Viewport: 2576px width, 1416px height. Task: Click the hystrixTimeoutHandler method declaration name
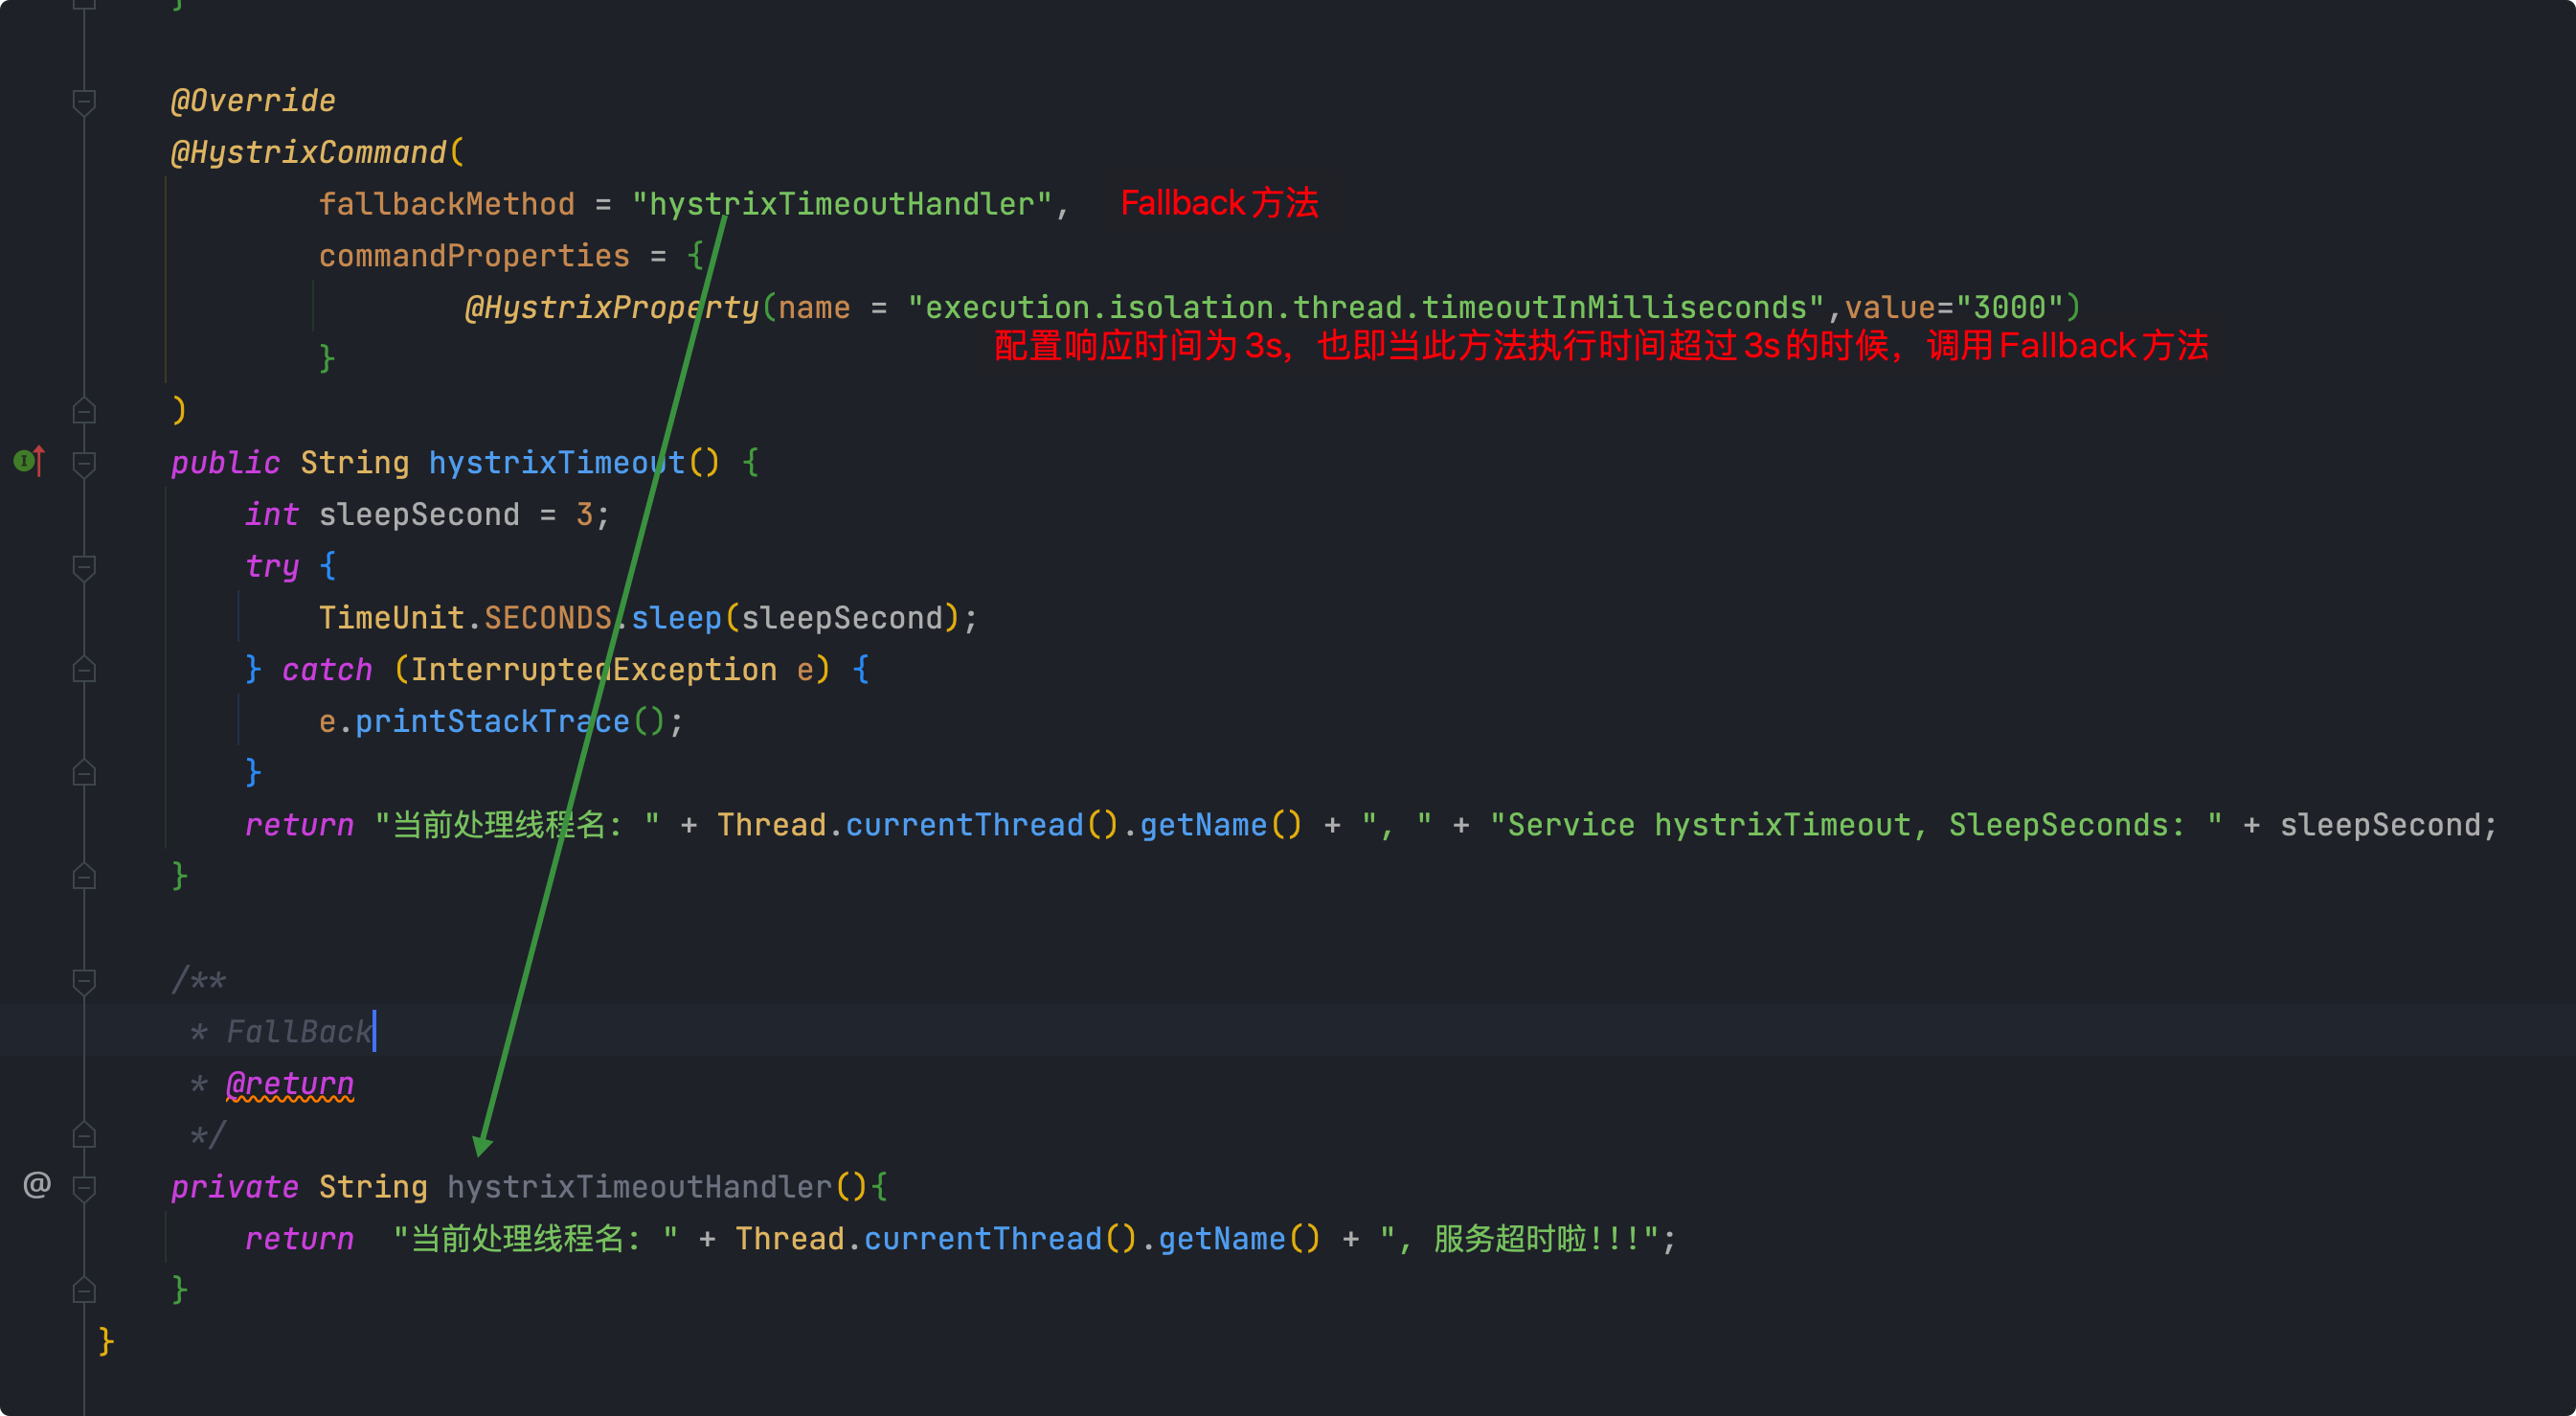pos(639,1187)
